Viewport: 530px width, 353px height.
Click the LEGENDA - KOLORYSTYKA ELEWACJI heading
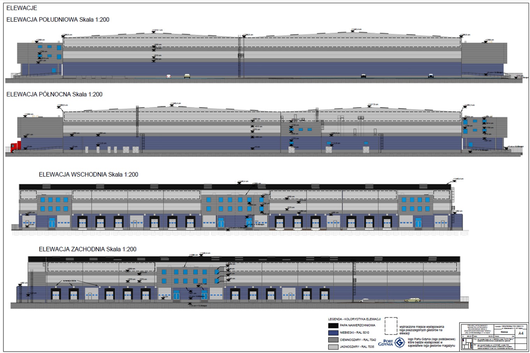coord(354,319)
